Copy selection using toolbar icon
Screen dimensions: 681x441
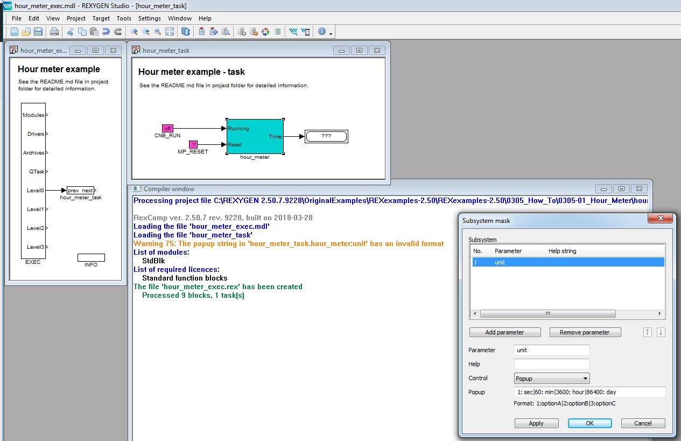(82, 32)
